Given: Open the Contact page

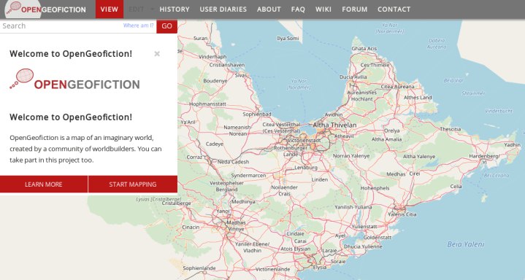Looking at the screenshot, I should point(394,9).
